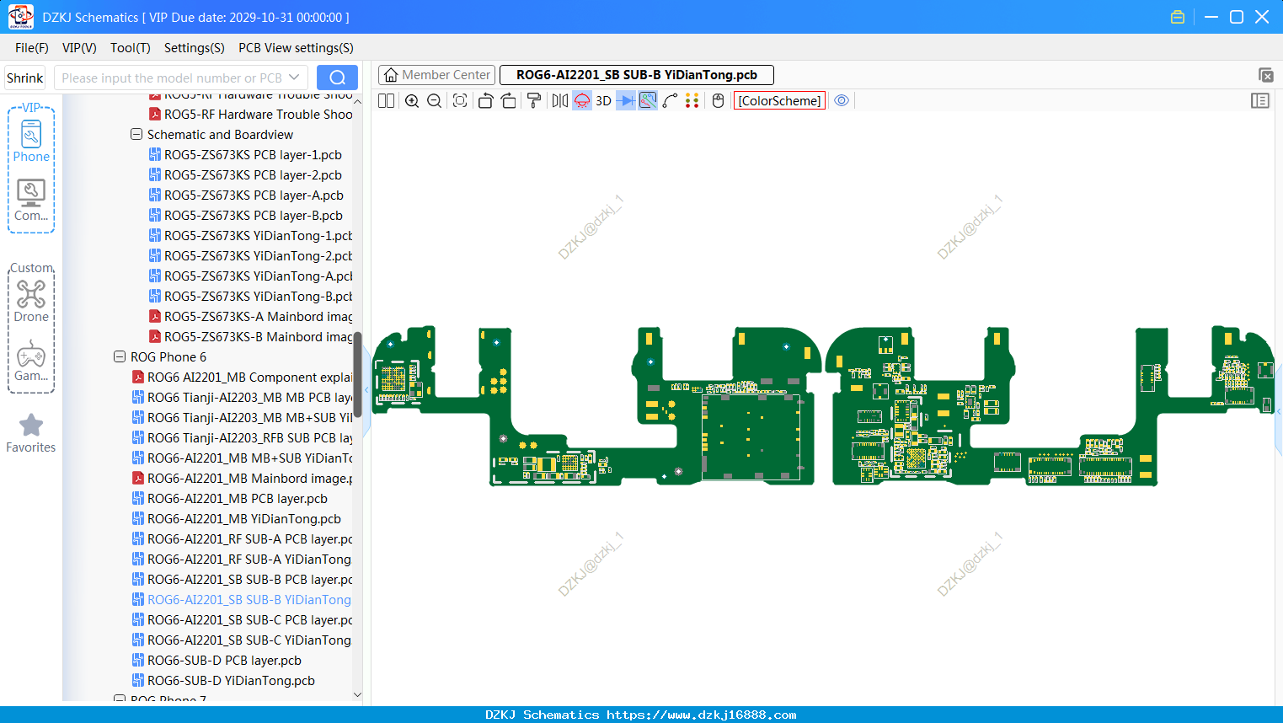Toggle the right side panel layout icon
Image resolution: width=1283 pixels, height=723 pixels.
[1260, 100]
